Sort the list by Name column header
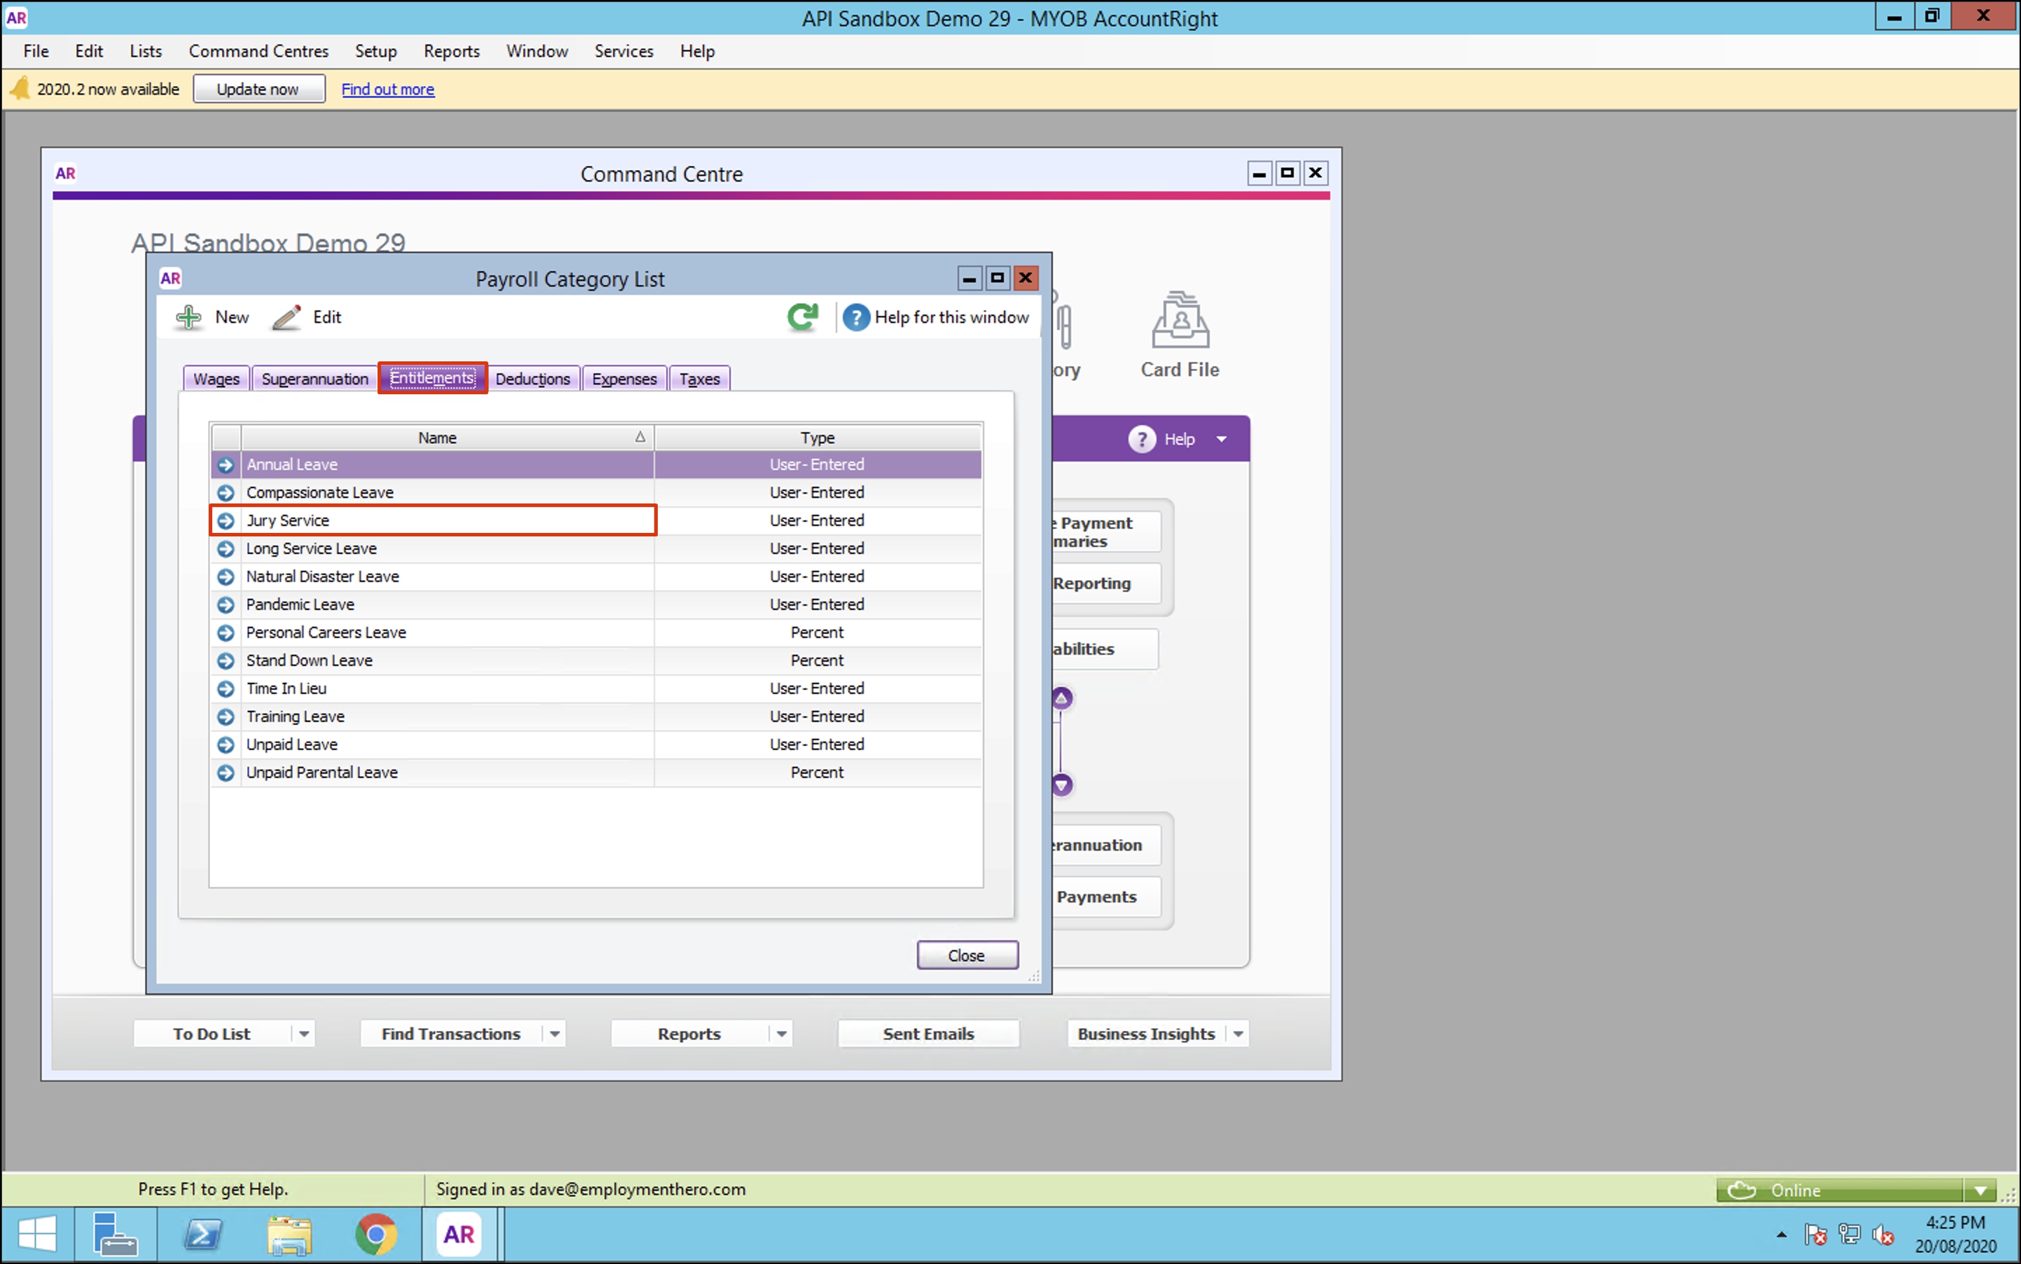The height and width of the screenshot is (1264, 2021). [x=448, y=437]
